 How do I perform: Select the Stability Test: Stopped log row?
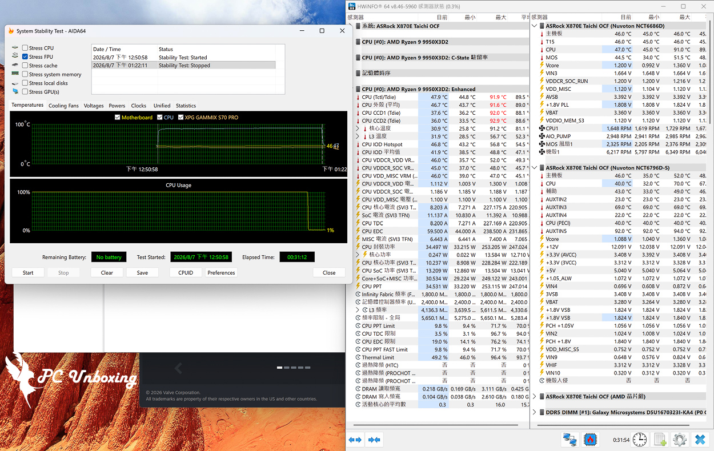[184, 66]
